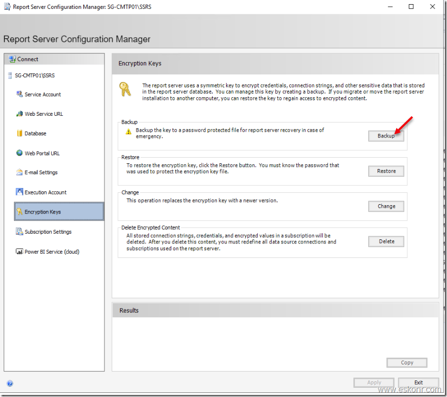Open the Execution Account page
The image size is (447, 397).
[46, 192]
